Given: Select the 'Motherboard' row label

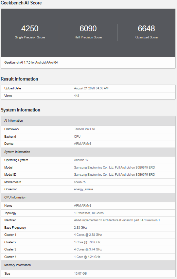Looking at the screenshot, I should pyautogui.click(x=13, y=182).
